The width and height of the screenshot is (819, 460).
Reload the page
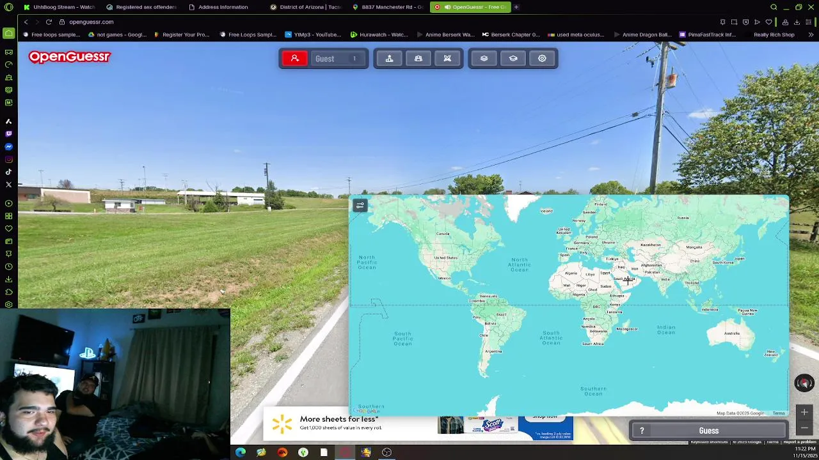tap(49, 22)
